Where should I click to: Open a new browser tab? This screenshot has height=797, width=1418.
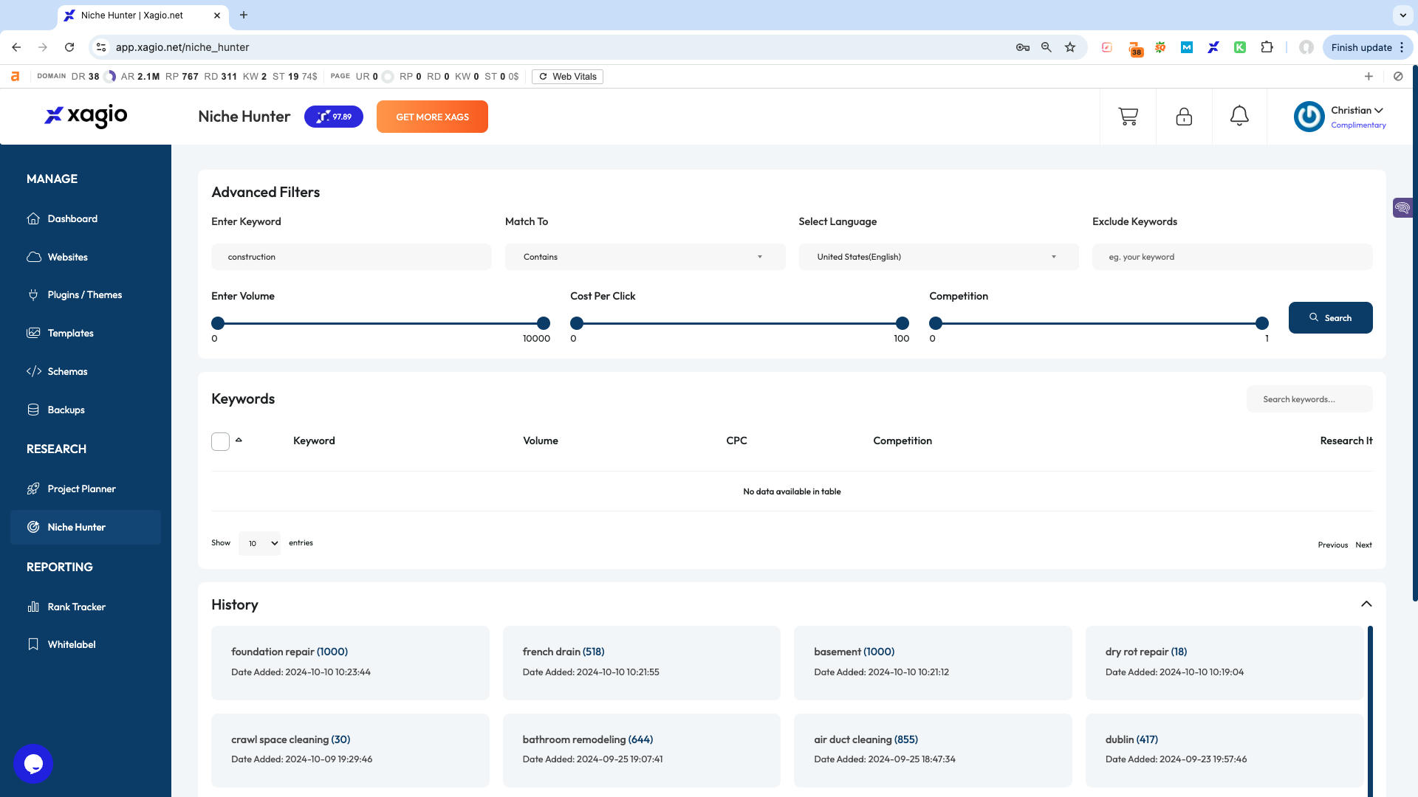pos(244,15)
